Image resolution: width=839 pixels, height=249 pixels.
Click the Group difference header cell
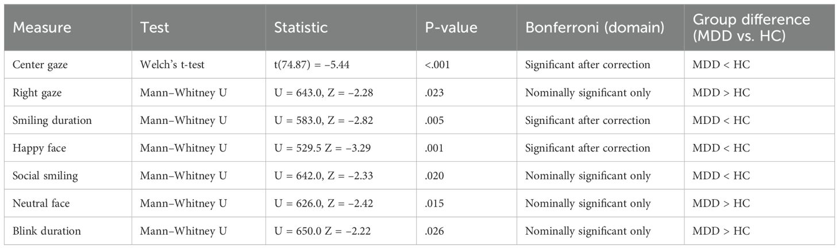pyautogui.click(x=751, y=27)
